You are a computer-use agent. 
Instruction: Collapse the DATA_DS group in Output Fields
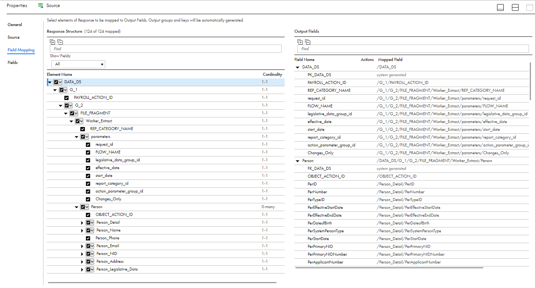tap(297, 67)
